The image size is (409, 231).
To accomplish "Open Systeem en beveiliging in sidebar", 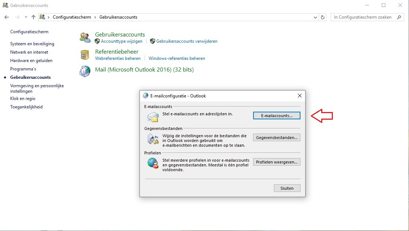I will coord(32,44).
